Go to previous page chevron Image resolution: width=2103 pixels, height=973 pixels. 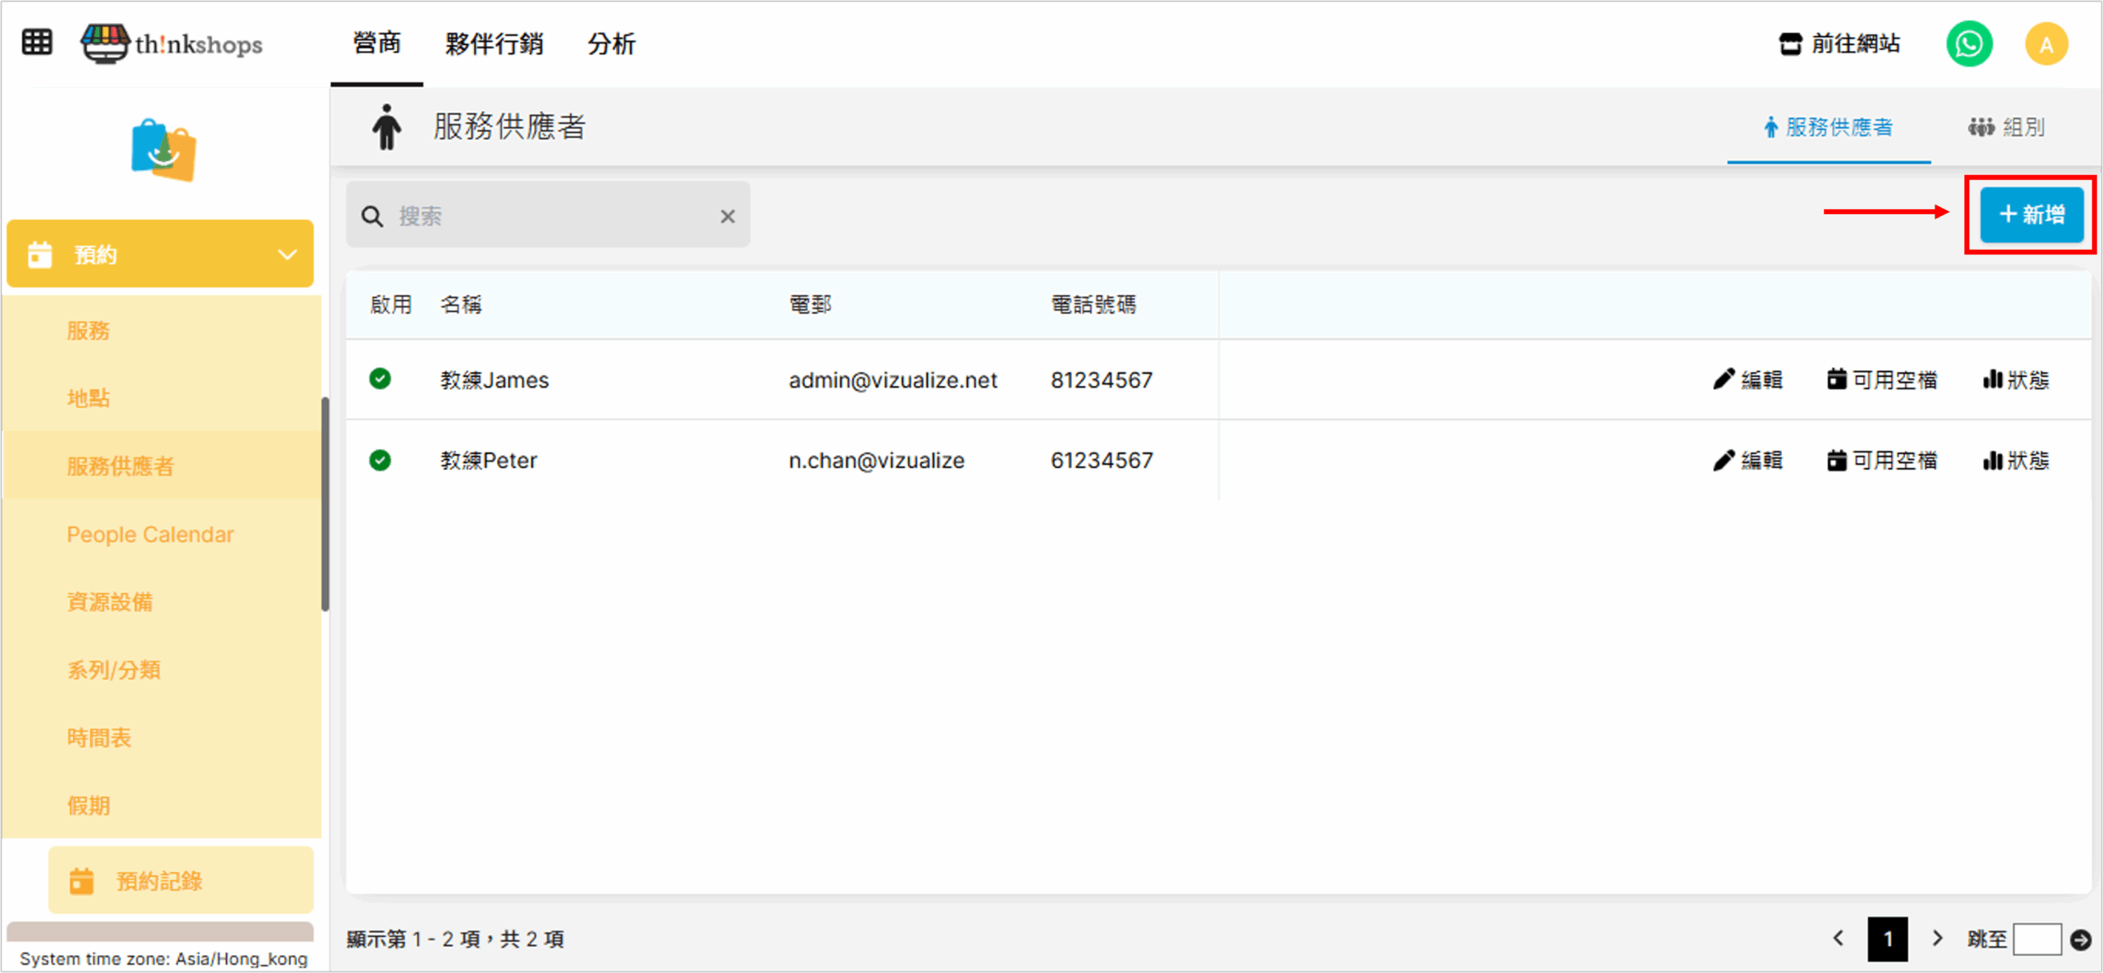point(1838,938)
